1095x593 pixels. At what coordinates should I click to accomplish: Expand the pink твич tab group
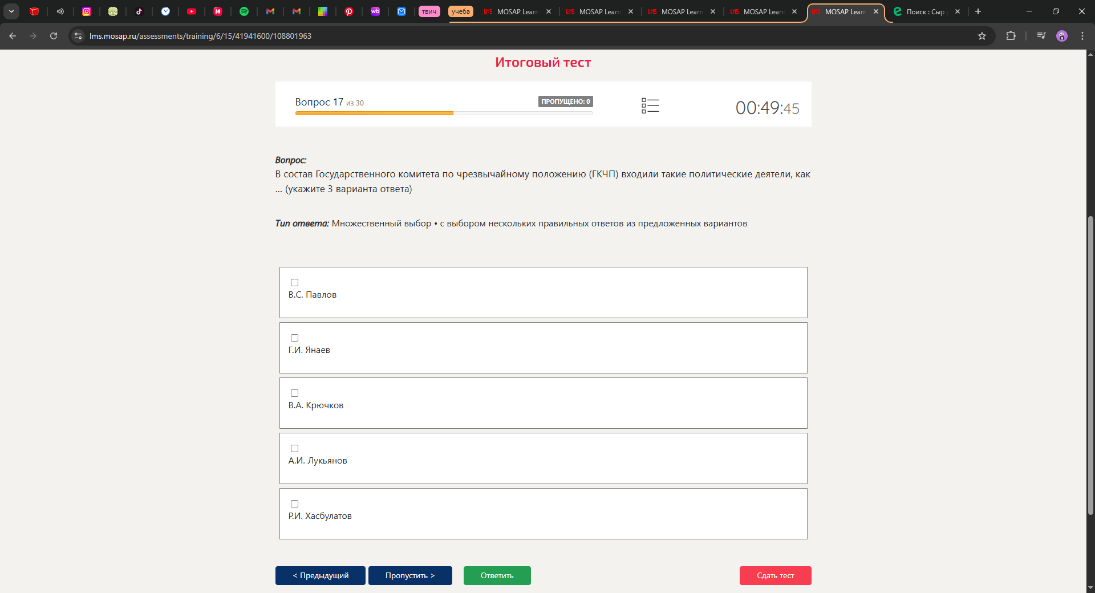pos(429,11)
